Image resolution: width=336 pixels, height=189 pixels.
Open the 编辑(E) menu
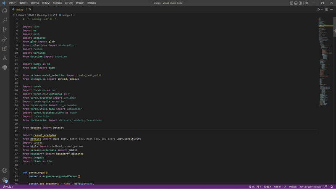click(x=24, y=3)
